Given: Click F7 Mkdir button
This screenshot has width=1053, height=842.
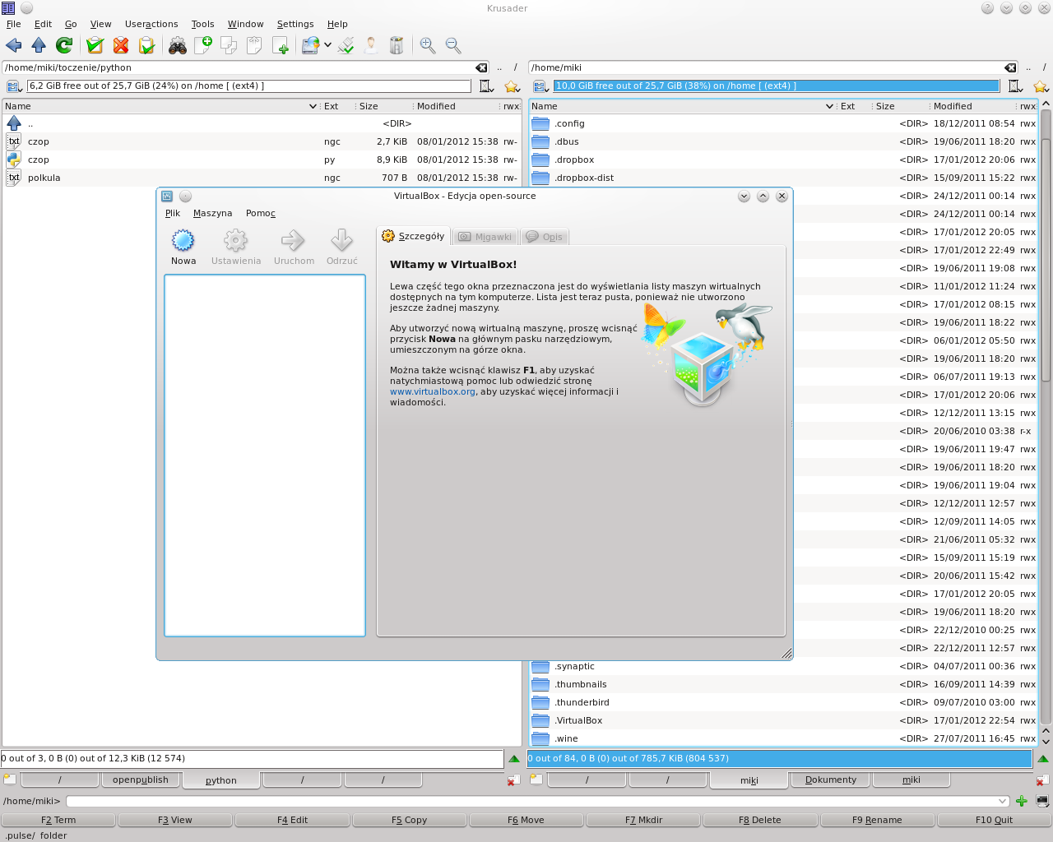Looking at the screenshot, I should click(x=643, y=820).
